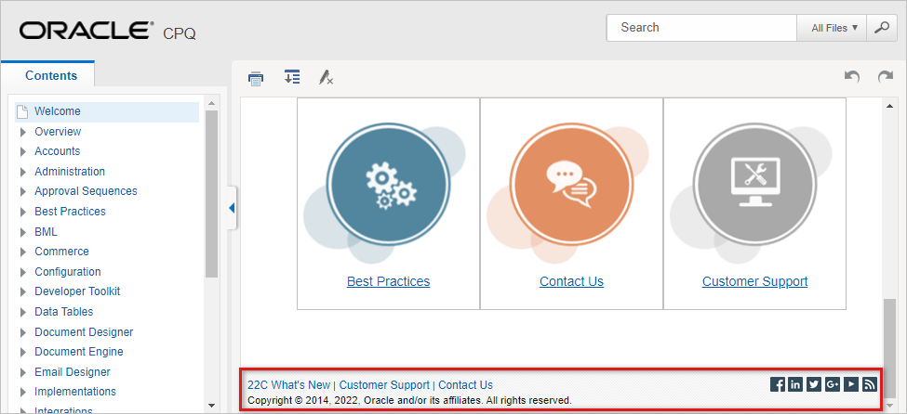Click the orange chat bubbles Contact Us image
The width and height of the screenshot is (907, 414).
coord(571,184)
